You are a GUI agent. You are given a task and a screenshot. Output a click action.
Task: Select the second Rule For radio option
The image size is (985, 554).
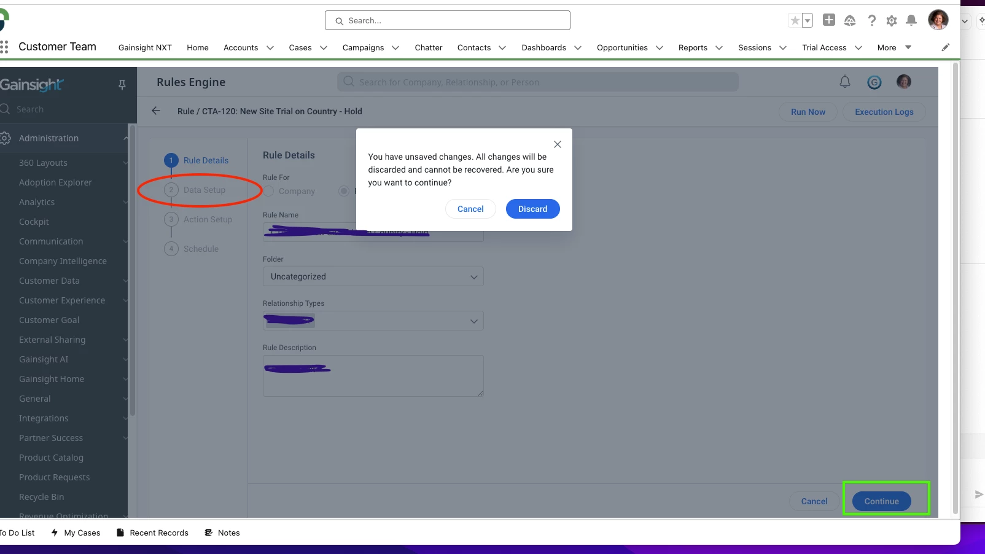tap(344, 191)
